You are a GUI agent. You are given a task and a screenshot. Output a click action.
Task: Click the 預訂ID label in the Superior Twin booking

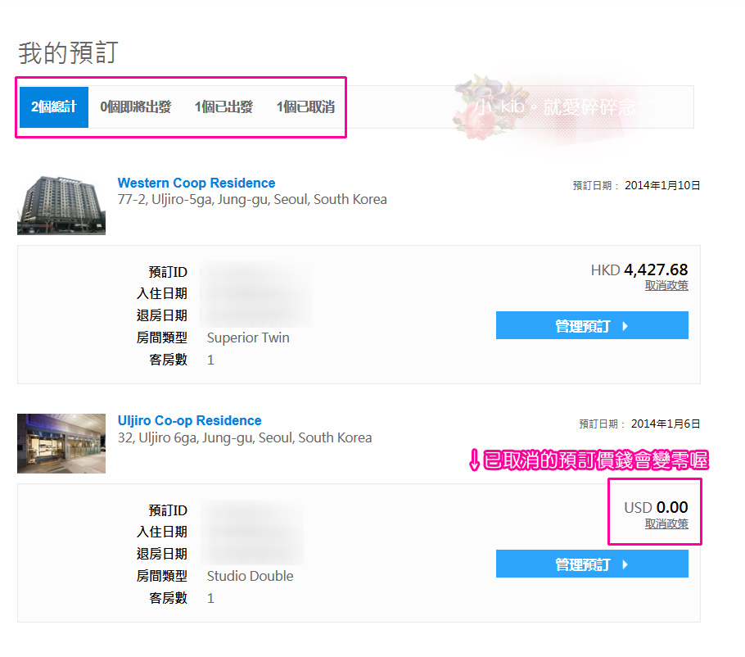(168, 272)
